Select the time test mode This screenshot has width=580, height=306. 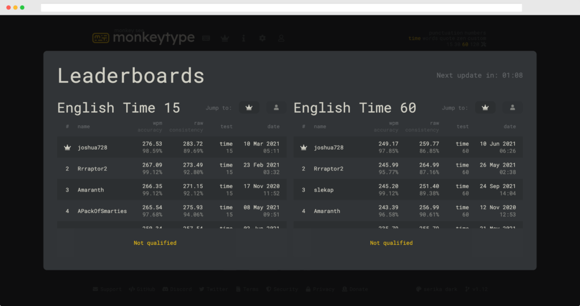point(414,39)
